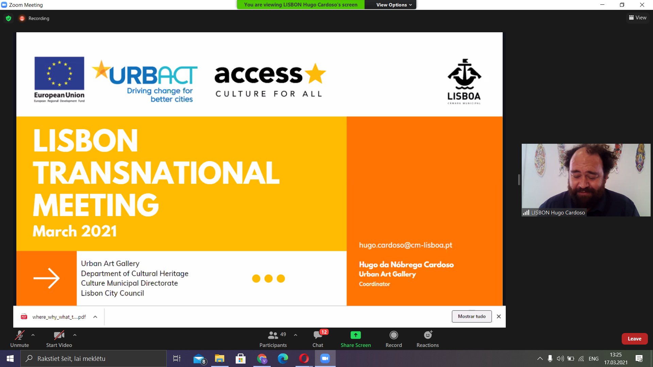Image resolution: width=653 pixels, height=367 pixels.
Task: Open the Reactions menu
Action: tap(428, 335)
